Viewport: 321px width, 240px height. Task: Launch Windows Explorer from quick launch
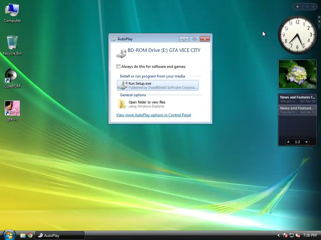coord(23,236)
